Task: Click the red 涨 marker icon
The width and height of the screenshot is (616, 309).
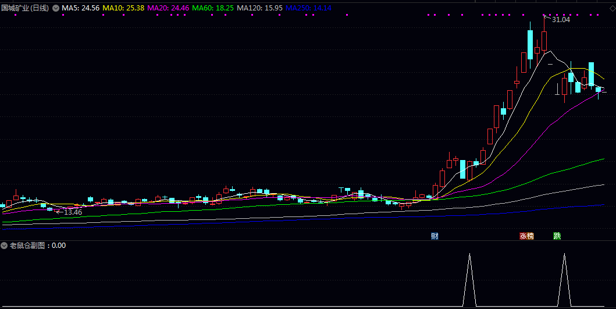Action: pos(523,236)
